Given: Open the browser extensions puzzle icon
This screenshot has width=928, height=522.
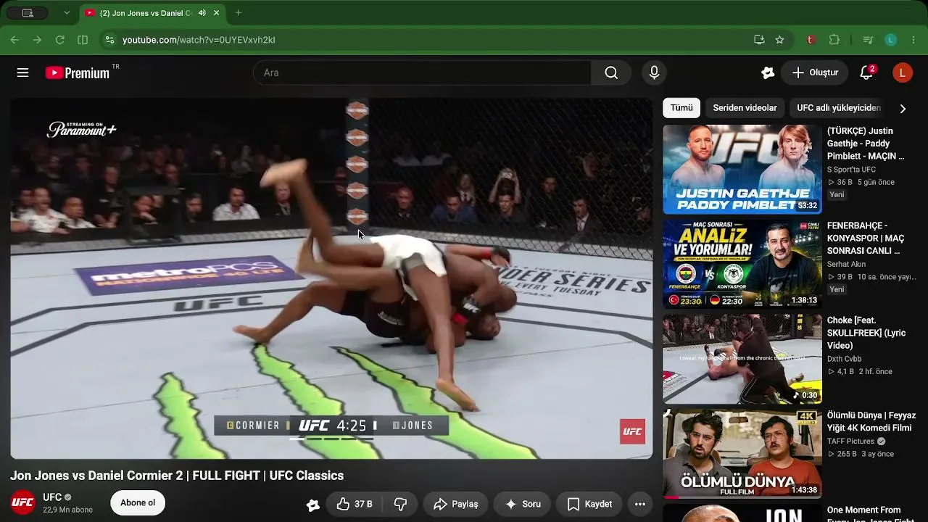Looking at the screenshot, I should 834,40.
